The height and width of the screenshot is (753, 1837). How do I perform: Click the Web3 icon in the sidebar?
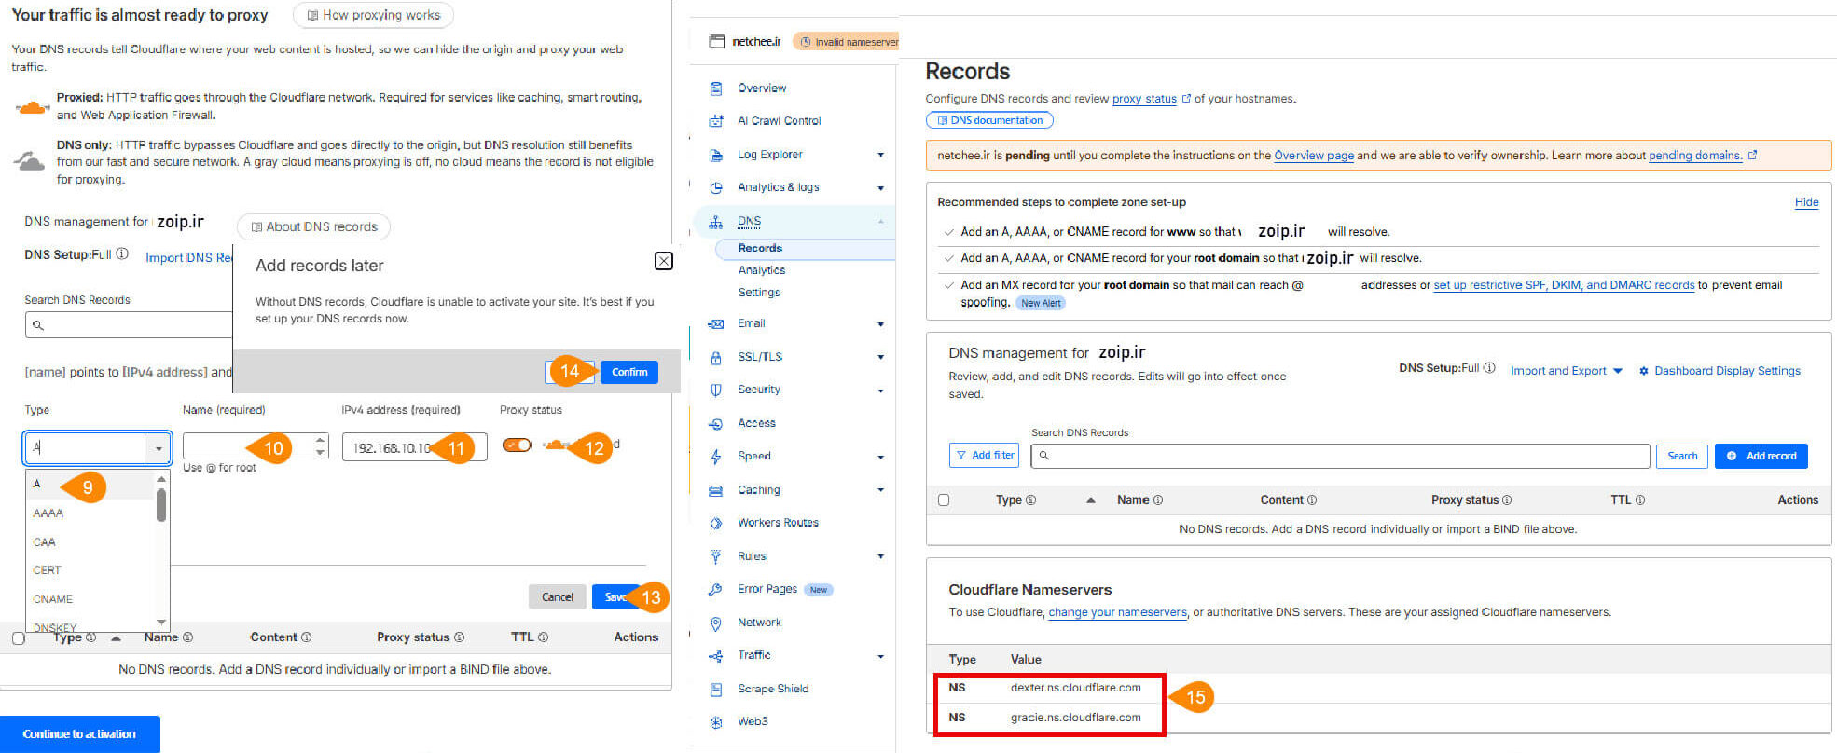click(x=716, y=721)
